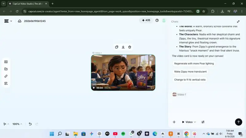Open the storyboard list tool in sidebar
This screenshot has width=246, height=138.
(6, 83)
